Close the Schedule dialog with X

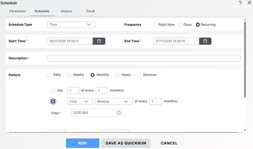[x=249, y=3]
